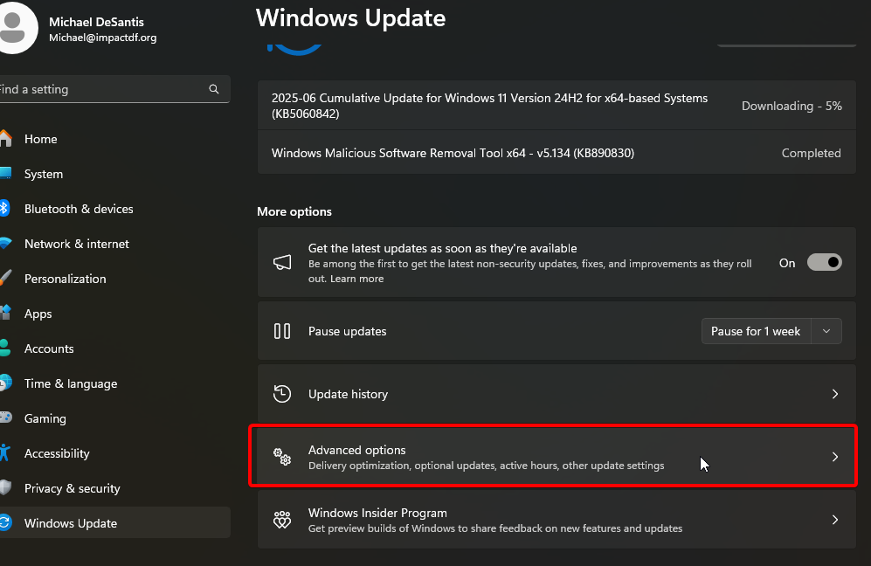Click the Personalization paintbrush icon
The height and width of the screenshot is (566, 871).
coord(5,279)
